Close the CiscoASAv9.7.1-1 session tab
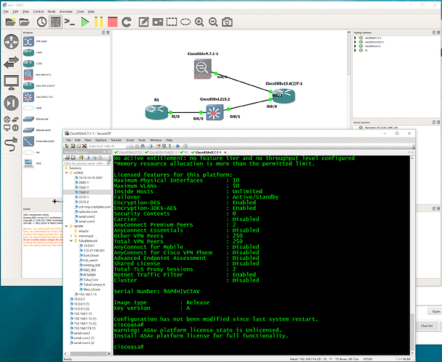Viewport: 442px width, 362px height. tap(225, 153)
